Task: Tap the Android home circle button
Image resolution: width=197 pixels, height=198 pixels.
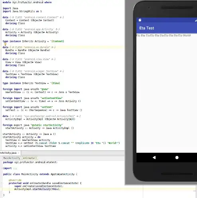Action: 177,158
